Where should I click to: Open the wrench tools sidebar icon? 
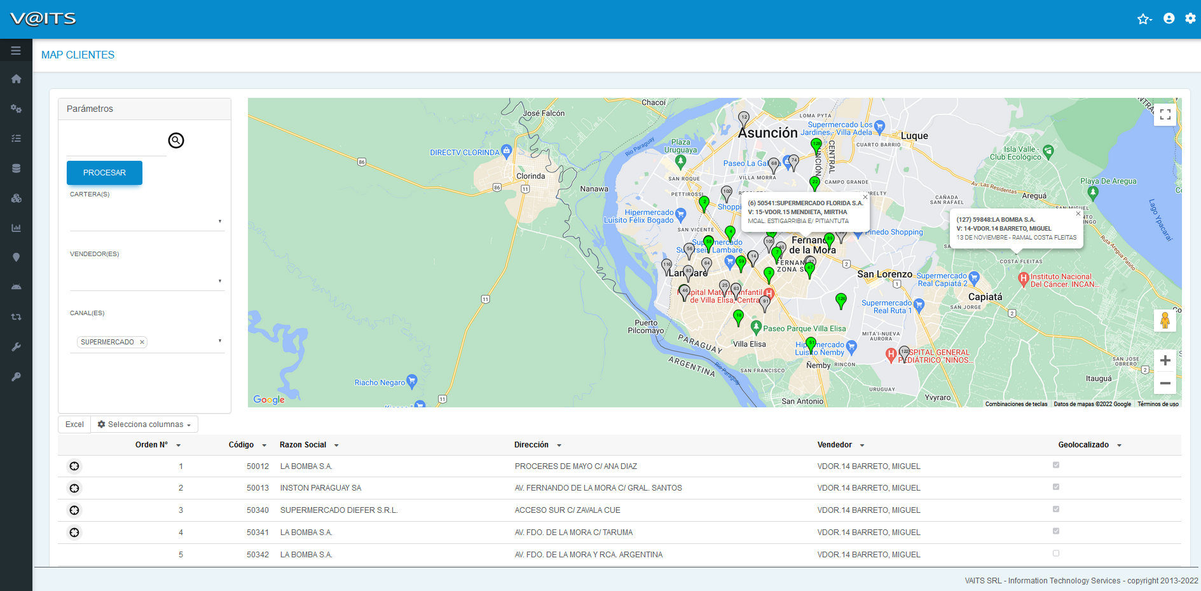point(16,347)
